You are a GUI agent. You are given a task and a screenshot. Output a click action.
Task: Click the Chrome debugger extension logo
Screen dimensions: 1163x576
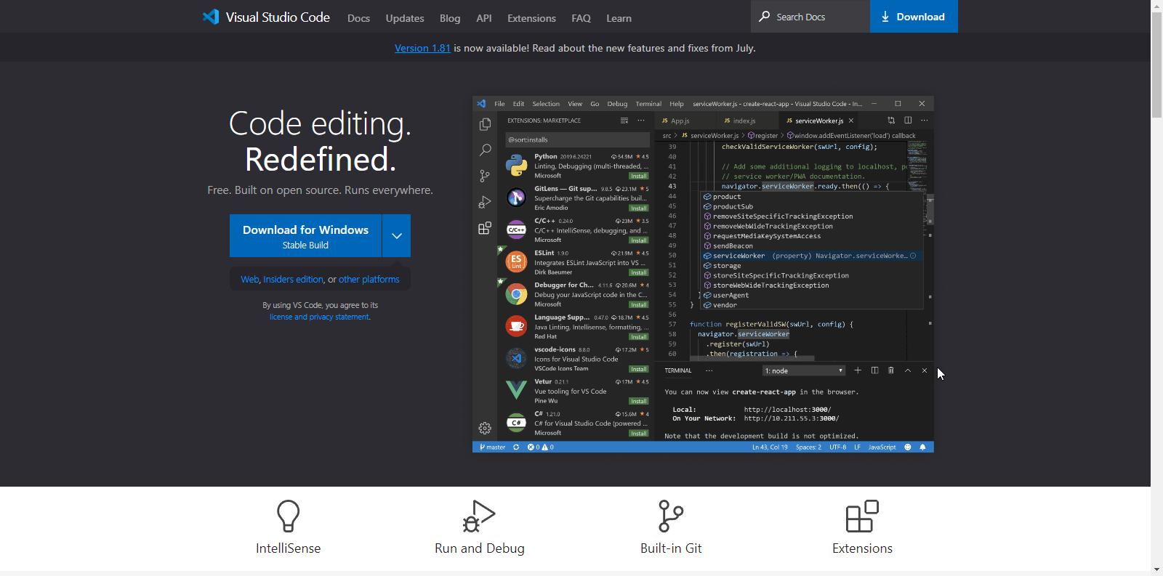(x=516, y=294)
